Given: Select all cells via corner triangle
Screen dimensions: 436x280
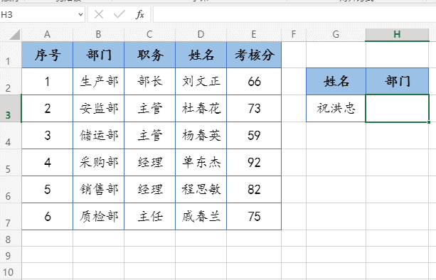Looking at the screenshot, I should click(14, 35).
